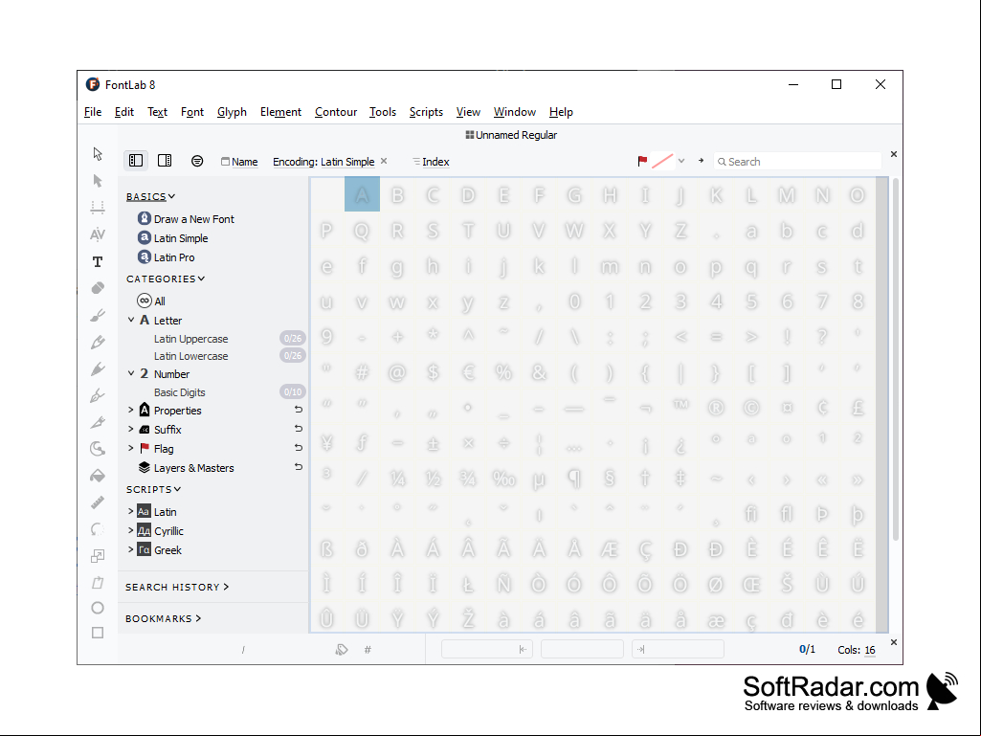
Task: Select the Scale tool
Action: point(98,556)
